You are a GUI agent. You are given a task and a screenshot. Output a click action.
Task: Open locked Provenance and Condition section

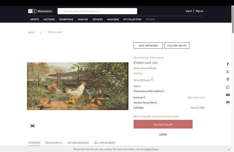point(149,91)
